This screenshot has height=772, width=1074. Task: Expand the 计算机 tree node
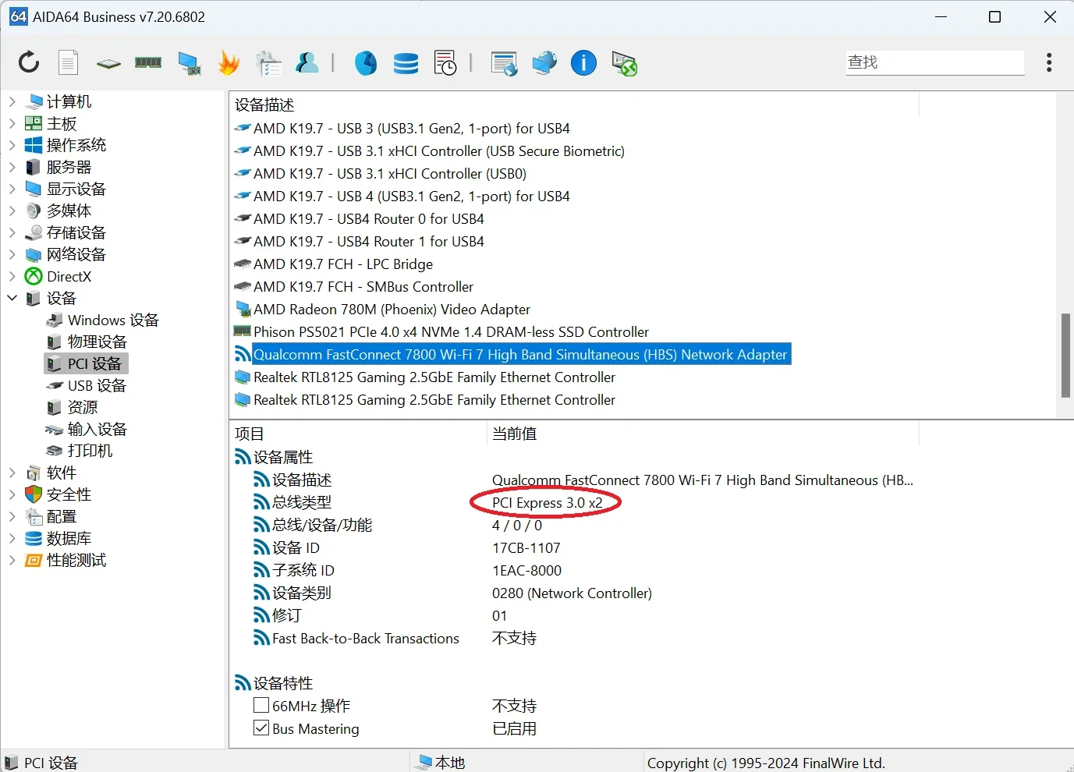click(12, 101)
